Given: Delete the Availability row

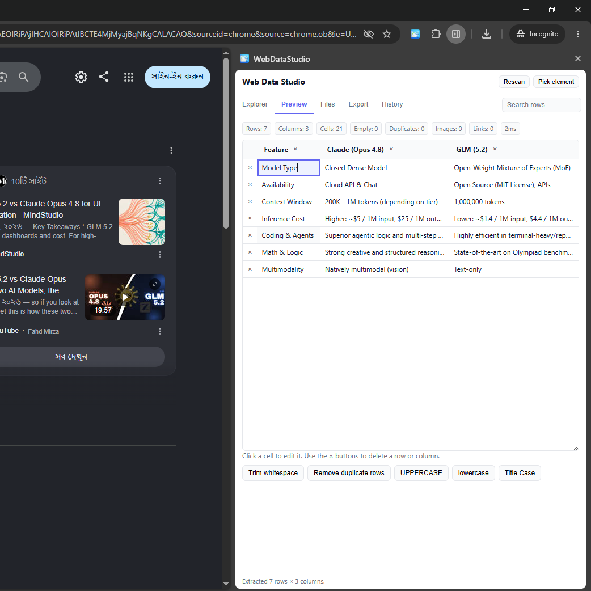Looking at the screenshot, I should [250, 185].
